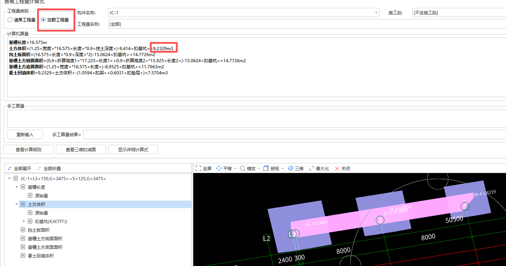This screenshot has height=266, width=506.
Task: Select 原始量 under 基槽长度
Action: pyautogui.click(x=42, y=196)
